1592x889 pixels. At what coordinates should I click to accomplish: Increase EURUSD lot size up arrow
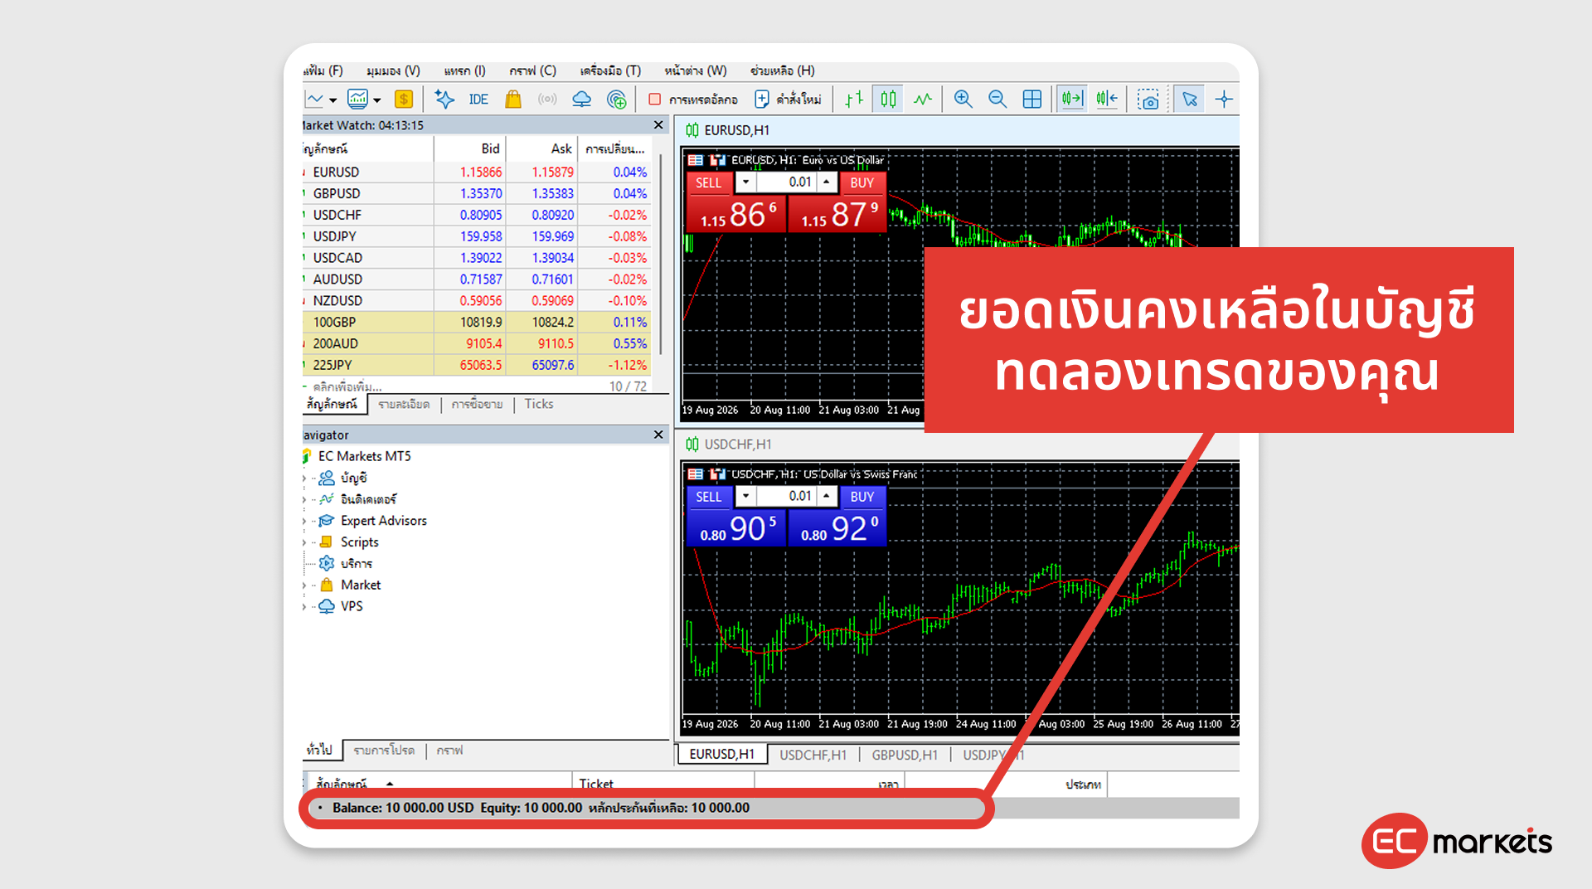pyautogui.click(x=827, y=182)
